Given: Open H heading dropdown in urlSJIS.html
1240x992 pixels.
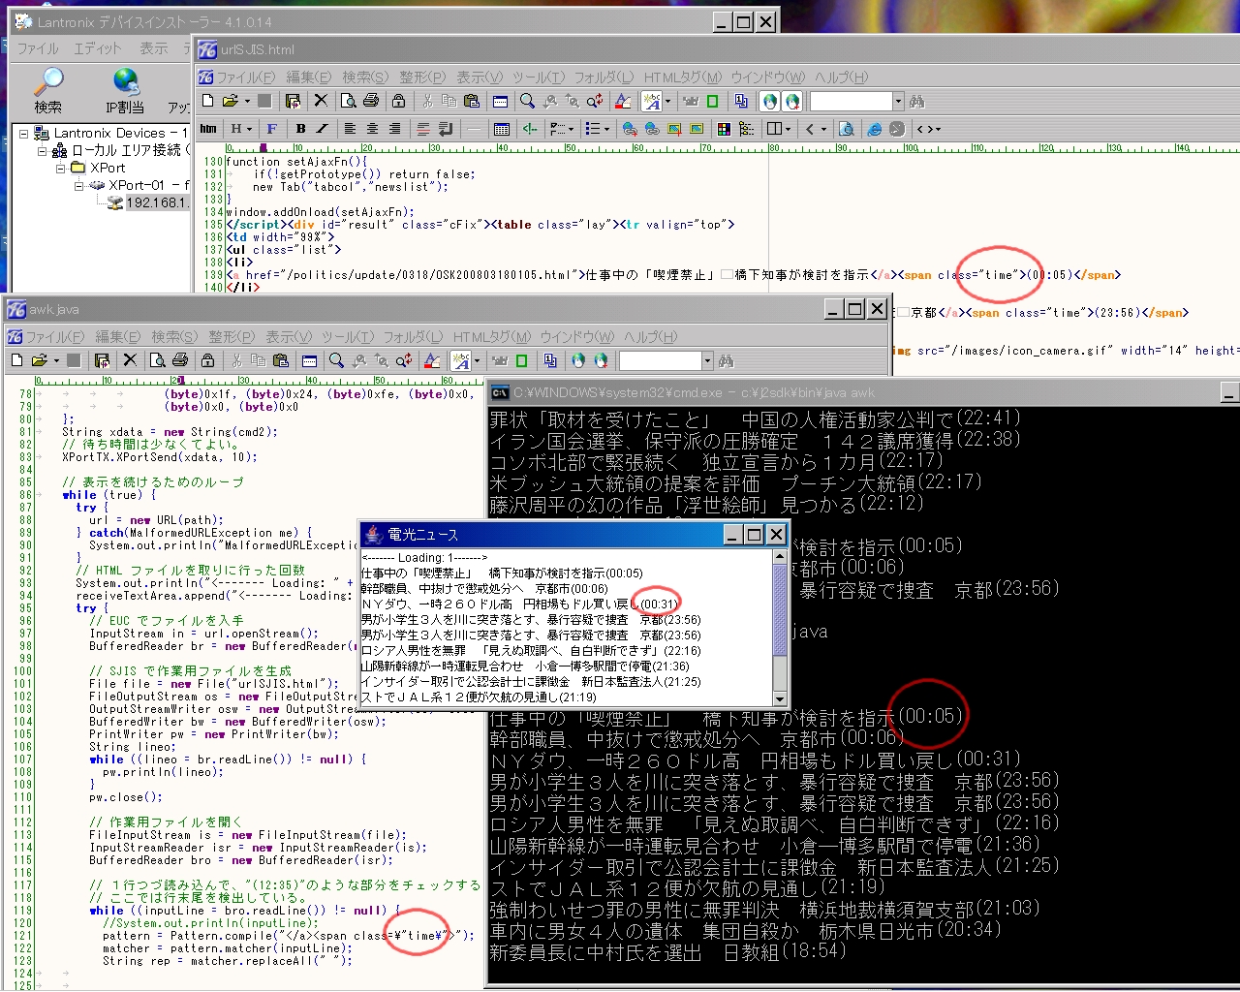Looking at the screenshot, I should click(x=249, y=129).
